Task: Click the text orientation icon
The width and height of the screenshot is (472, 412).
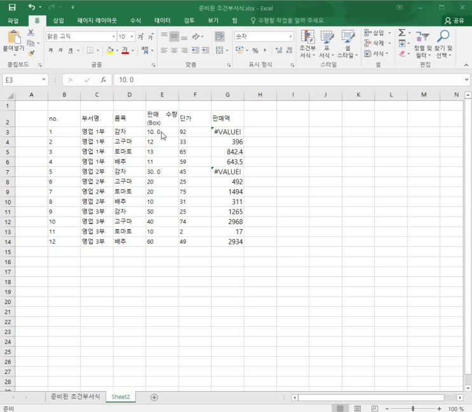Action: pyautogui.click(x=196, y=36)
